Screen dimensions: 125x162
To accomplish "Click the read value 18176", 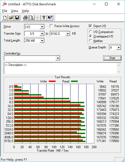I will (115, 86).
